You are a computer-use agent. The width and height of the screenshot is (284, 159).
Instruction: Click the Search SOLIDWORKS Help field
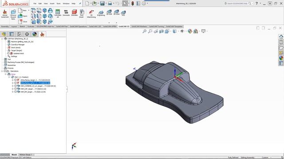tap(238, 4)
